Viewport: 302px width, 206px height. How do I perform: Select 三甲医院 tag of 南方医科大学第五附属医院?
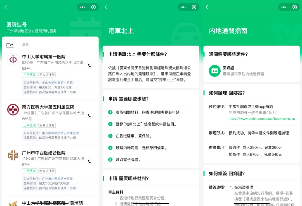click(x=30, y=125)
